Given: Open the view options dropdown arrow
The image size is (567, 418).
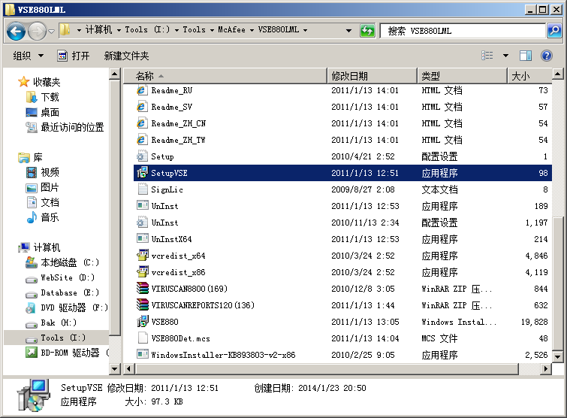Looking at the screenshot, I should click(505, 56).
